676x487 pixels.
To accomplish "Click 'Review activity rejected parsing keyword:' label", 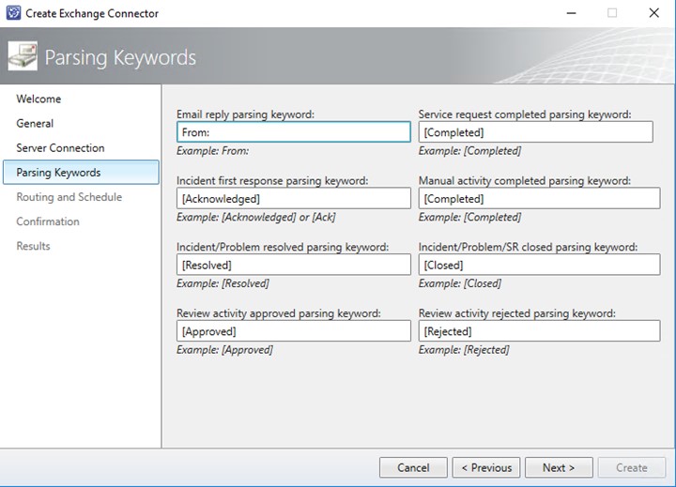I will (517, 313).
